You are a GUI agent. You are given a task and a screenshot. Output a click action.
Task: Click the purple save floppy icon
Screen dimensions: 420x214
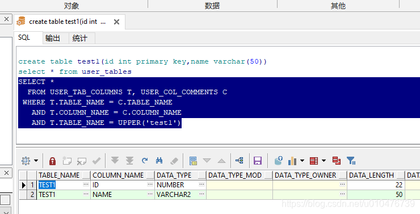[x=258, y=161]
